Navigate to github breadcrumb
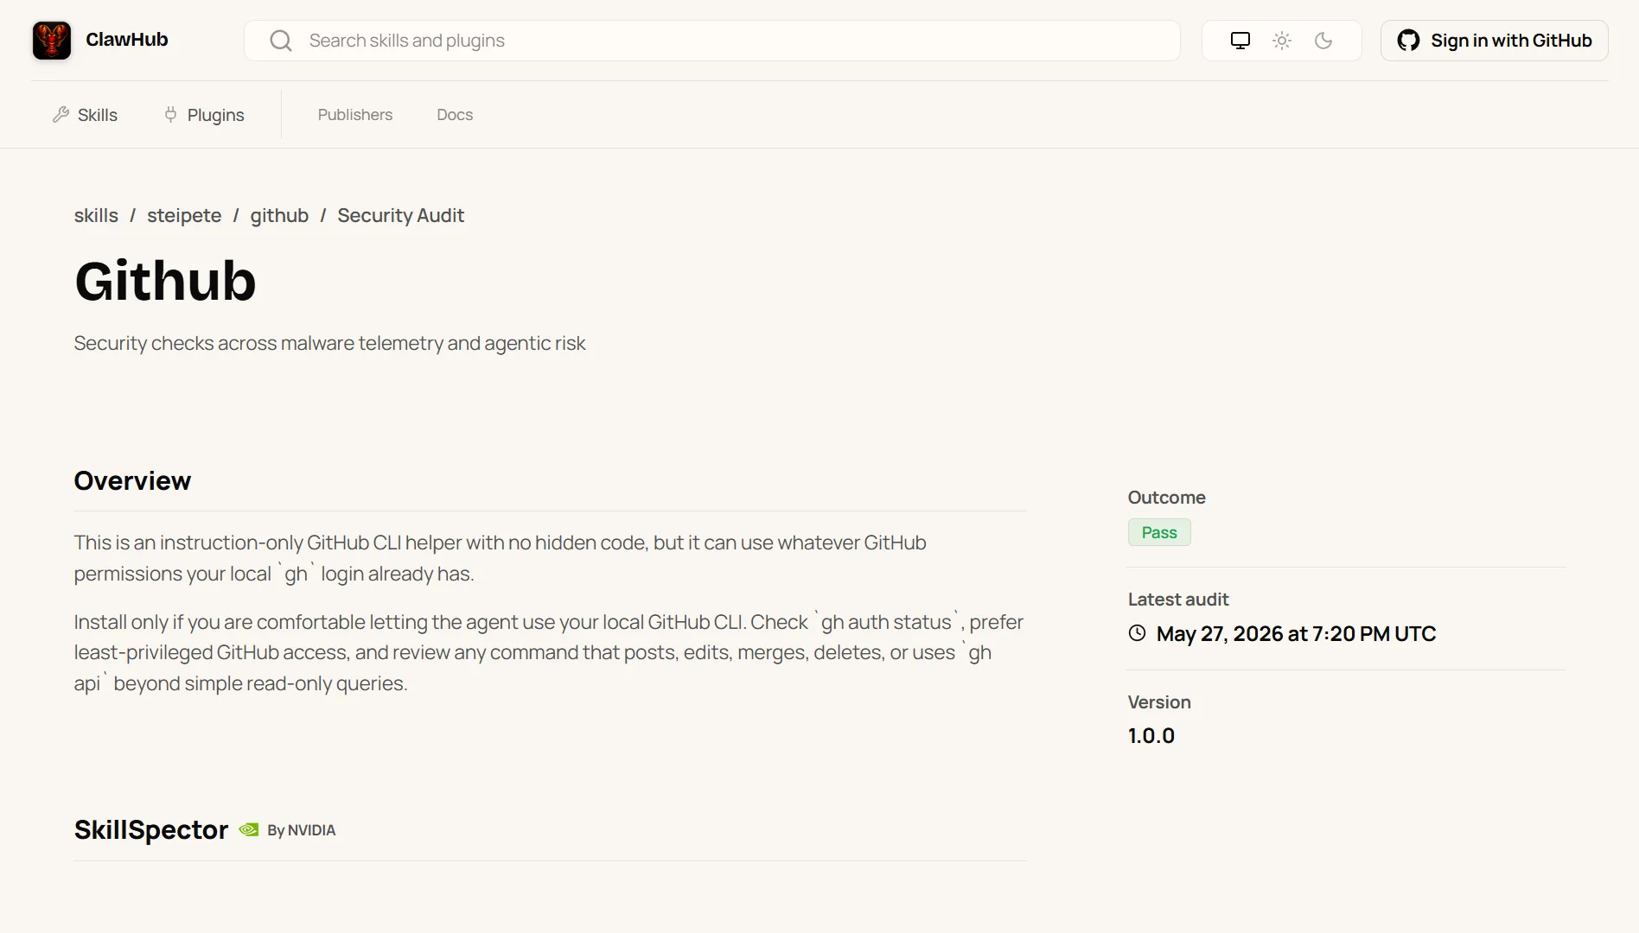The height and width of the screenshot is (933, 1639). [x=279, y=215]
